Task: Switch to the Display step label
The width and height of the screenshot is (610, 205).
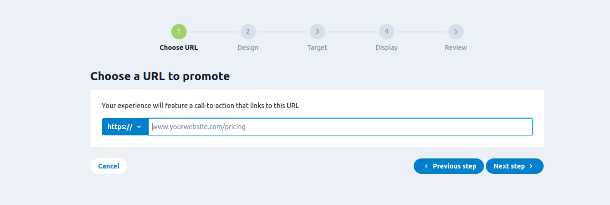Action: pyautogui.click(x=386, y=48)
